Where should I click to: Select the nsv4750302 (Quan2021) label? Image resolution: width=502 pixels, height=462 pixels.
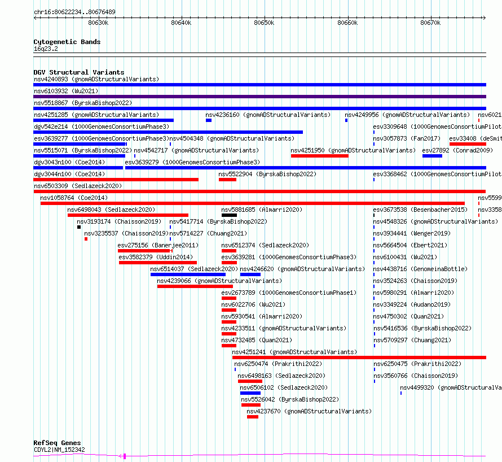point(408,316)
